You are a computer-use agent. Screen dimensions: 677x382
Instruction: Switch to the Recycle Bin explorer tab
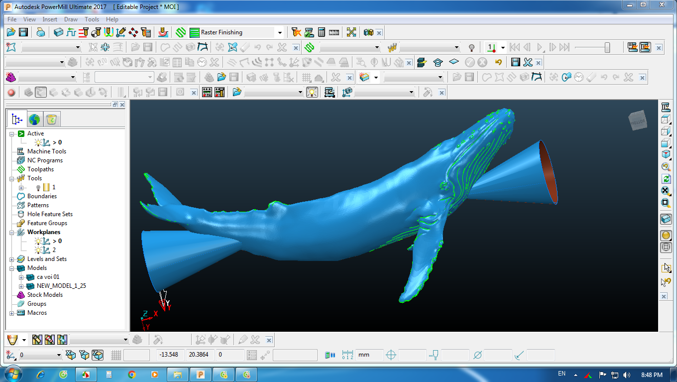[x=52, y=120]
